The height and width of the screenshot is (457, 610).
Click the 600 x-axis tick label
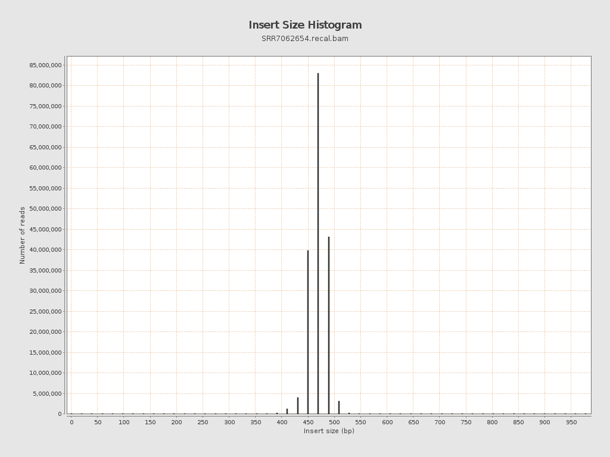387,422
